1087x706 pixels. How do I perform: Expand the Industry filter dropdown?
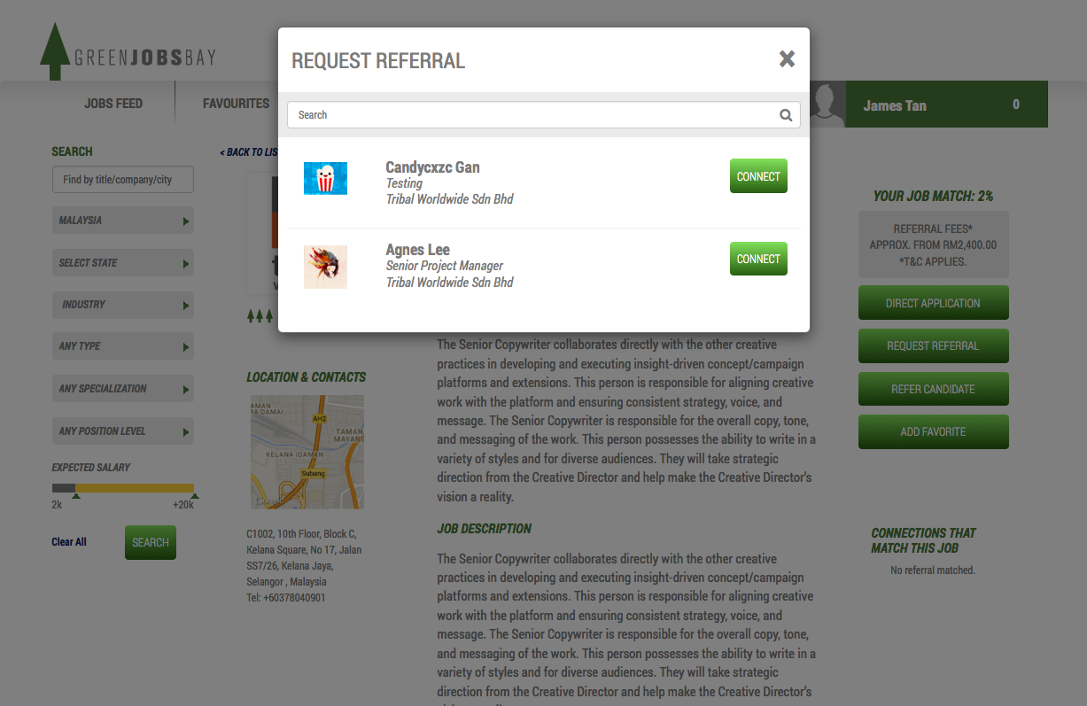click(x=123, y=305)
